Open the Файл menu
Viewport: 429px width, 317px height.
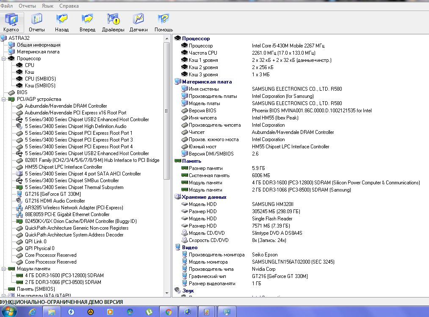click(x=7, y=6)
